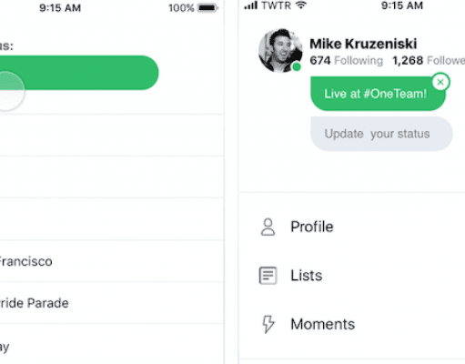Tap the Live at #OneTeam! status bubble
The width and height of the screenshot is (465, 364).
pyautogui.click(x=378, y=94)
